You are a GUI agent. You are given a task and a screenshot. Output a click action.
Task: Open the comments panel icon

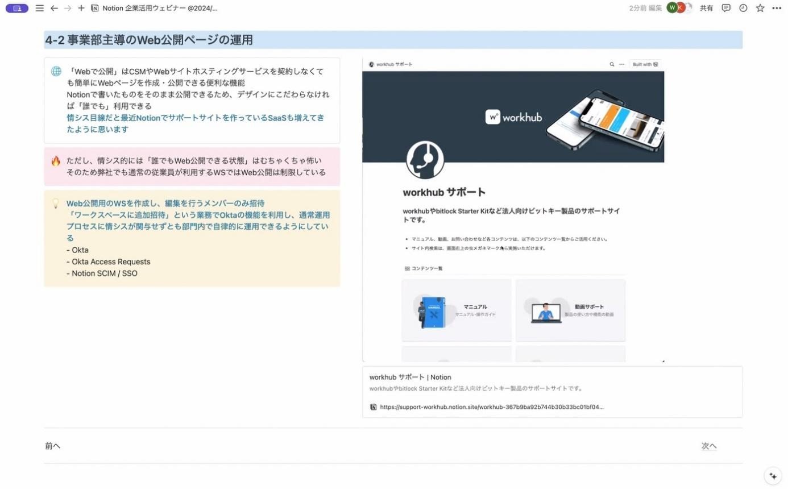(726, 8)
